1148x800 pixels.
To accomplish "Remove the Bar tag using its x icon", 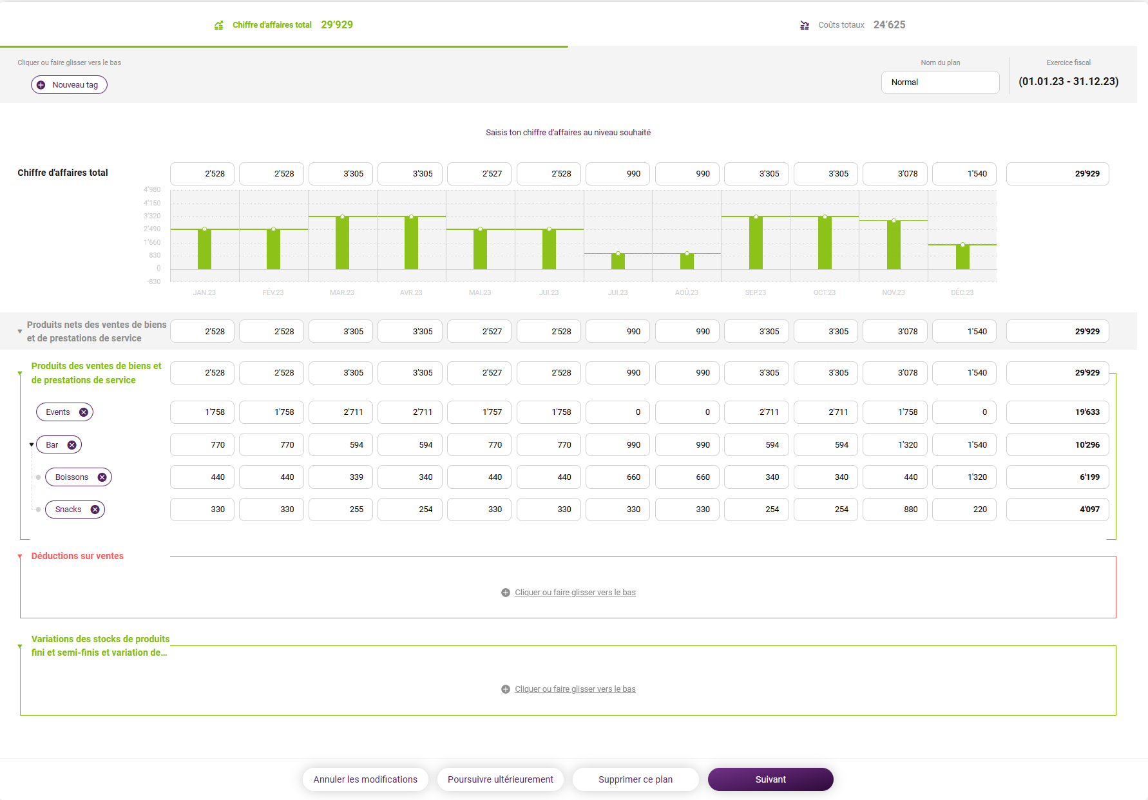I will (x=72, y=445).
